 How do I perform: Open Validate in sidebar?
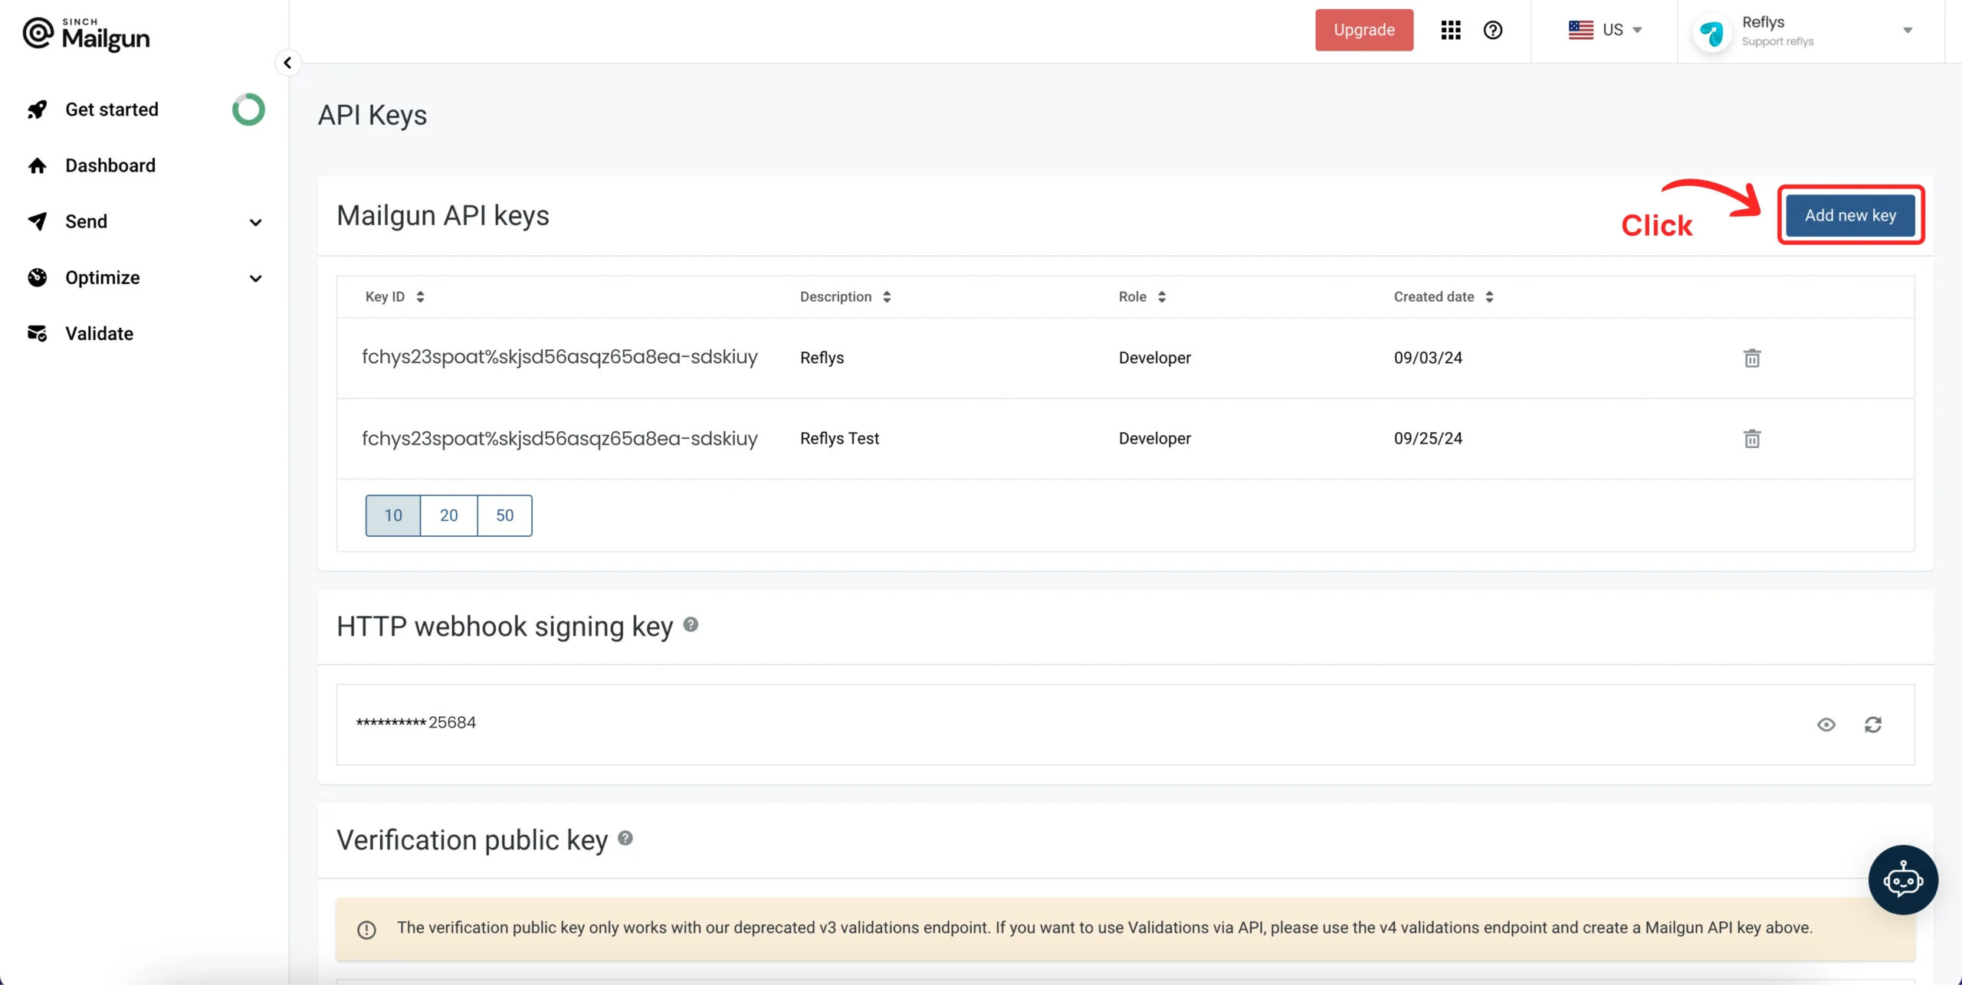click(x=100, y=333)
